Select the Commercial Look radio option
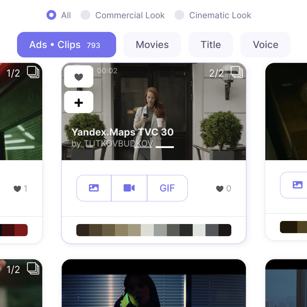 click(x=85, y=15)
